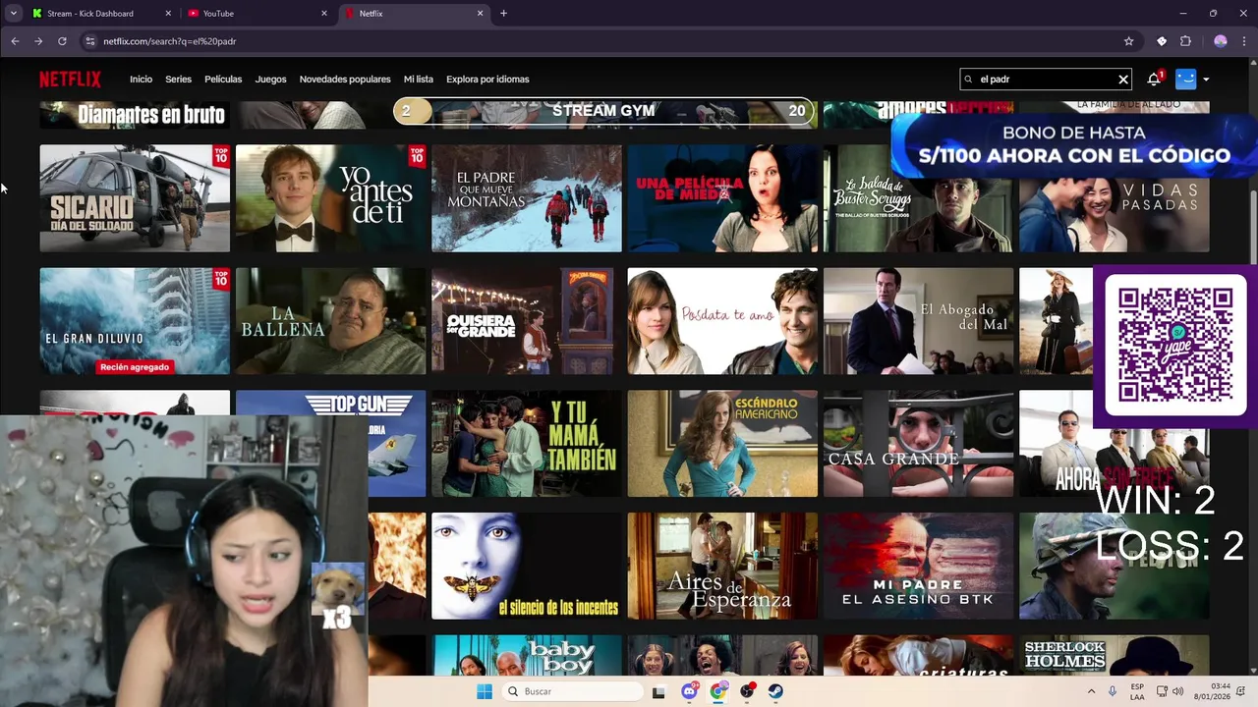Click the Chrome taskbar icon

718,691
